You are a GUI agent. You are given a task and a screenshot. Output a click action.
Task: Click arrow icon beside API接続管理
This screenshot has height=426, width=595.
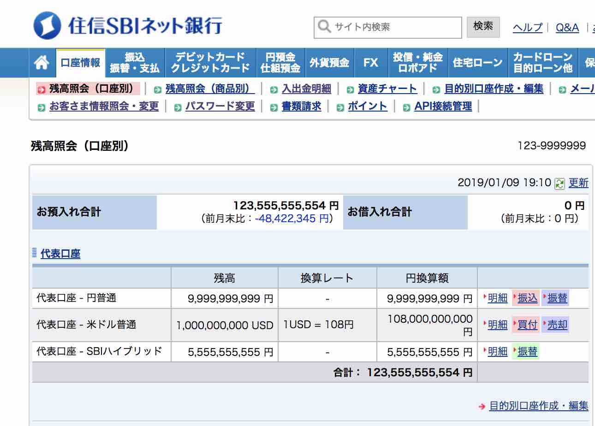coord(406,107)
